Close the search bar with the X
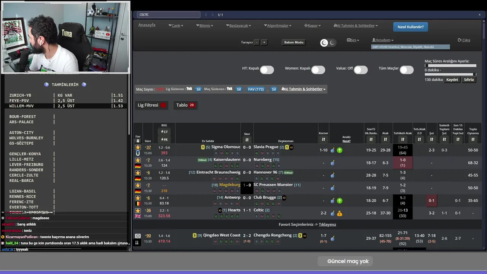The height and width of the screenshot is (274, 487). (479, 15)
